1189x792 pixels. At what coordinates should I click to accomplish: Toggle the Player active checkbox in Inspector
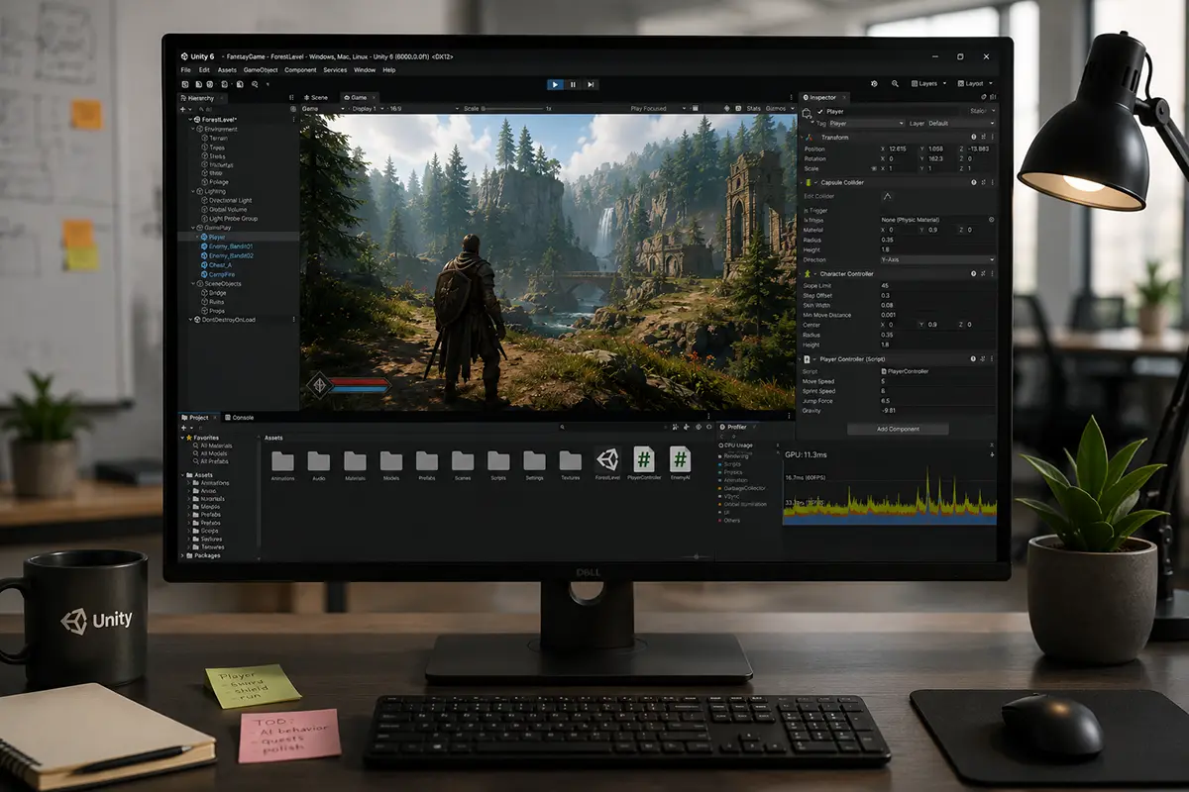[821, 112]
